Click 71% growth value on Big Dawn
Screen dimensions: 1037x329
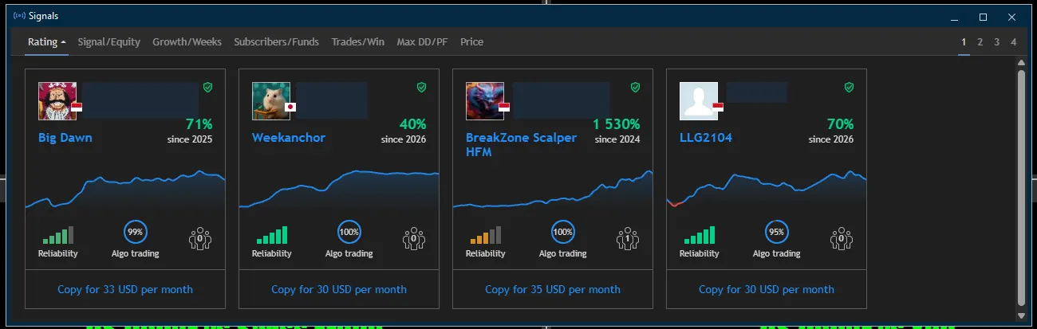coord(199,124)
